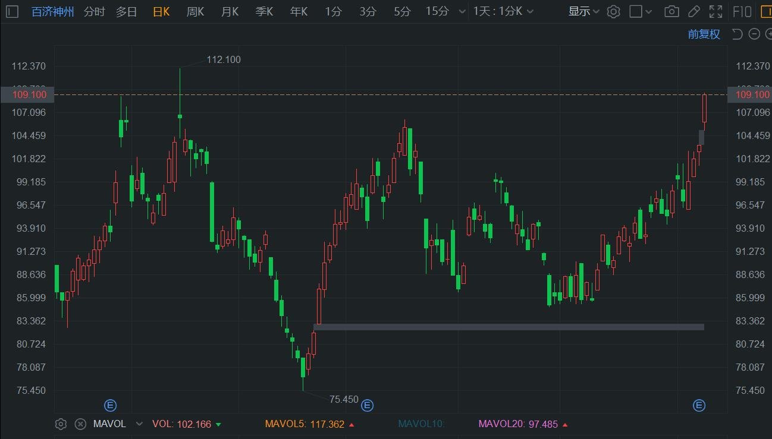Open indicator settings gear near MAVOL
The image size is (772, 439).
pyautogui.click(x=61, y=424)
